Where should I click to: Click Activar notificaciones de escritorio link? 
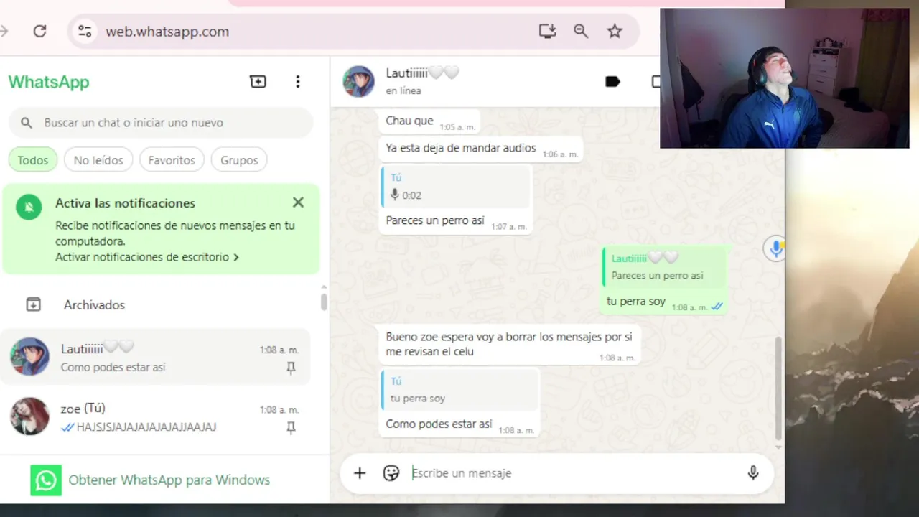click(x=147, y=257)
